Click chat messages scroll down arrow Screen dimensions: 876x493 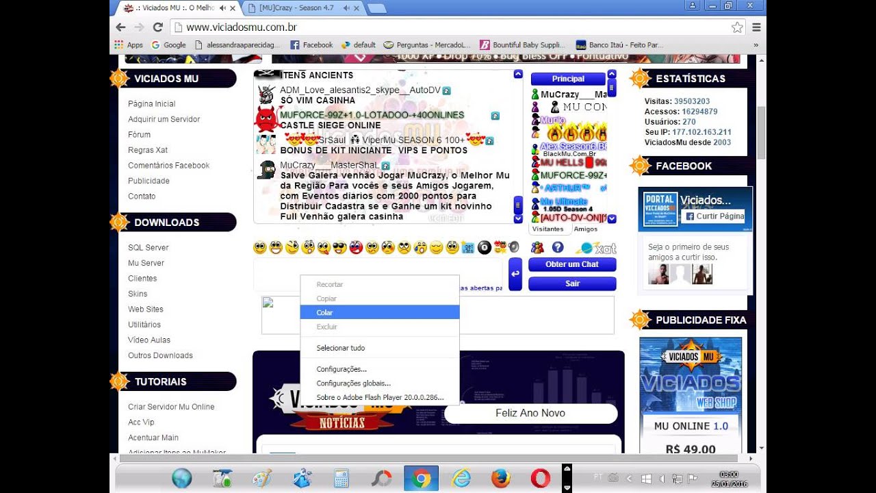pyautogui.click(x=518, y=218)
